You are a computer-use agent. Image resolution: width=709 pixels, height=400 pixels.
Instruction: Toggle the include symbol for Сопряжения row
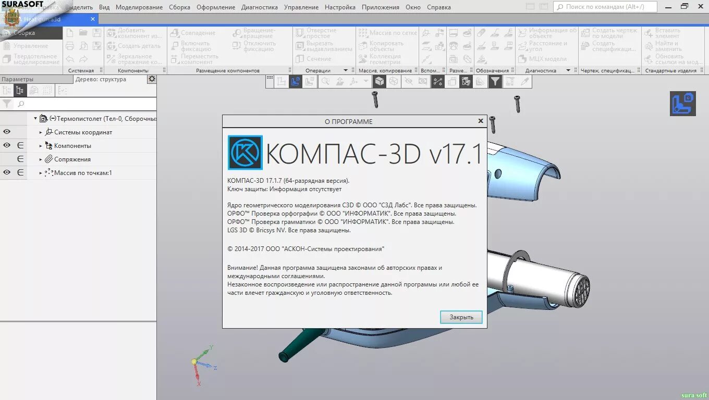20,159
